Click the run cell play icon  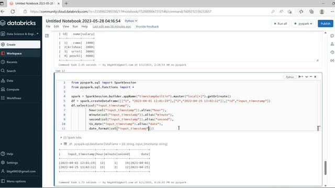click(x=300, y=77)
